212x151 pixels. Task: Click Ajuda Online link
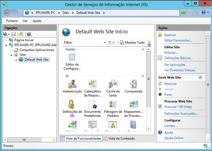coord(174,138)
